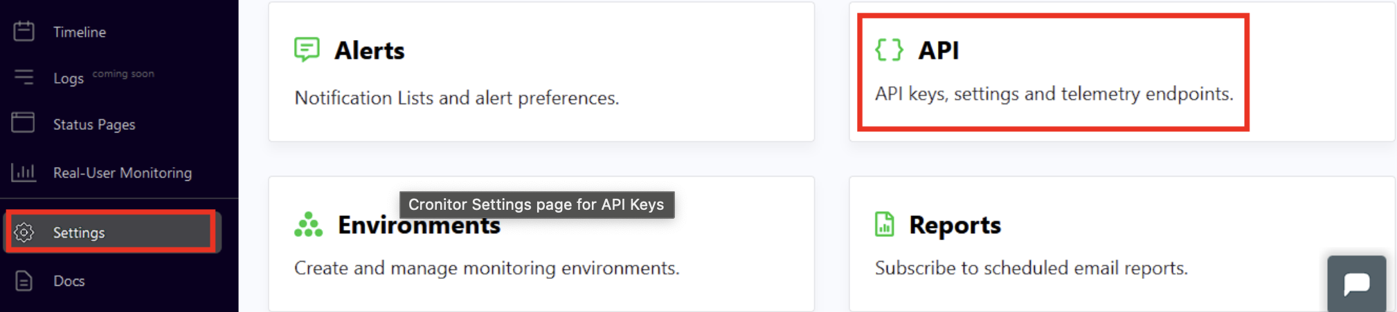1397x312 pixels.
Task: Go to Status Pages in sidebar
Action: click(94, 125)
